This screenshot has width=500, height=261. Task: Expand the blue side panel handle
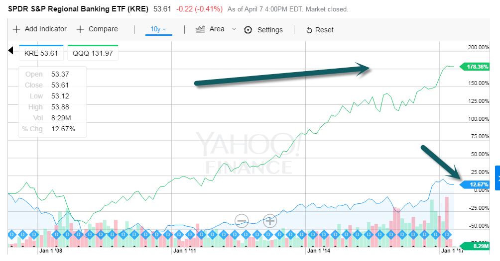(498, 178)
